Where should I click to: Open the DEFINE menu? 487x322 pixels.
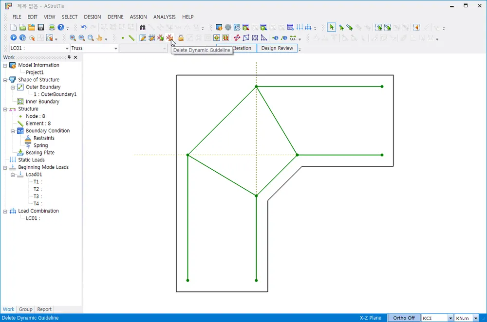coord(115,17)
